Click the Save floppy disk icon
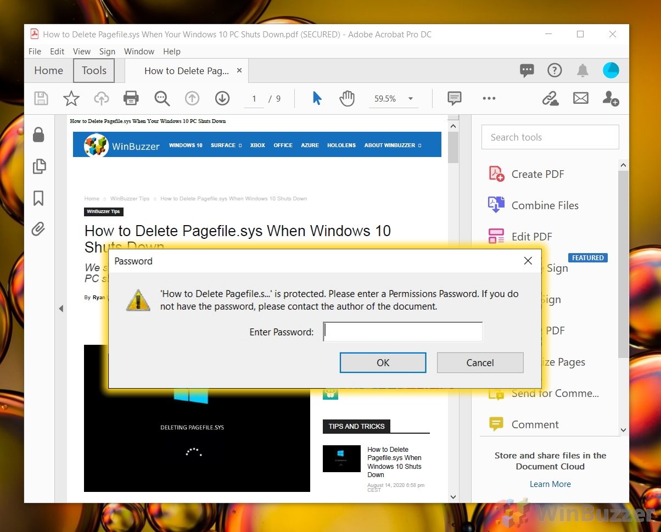This screenshot has height=532, width=661. pyautogui.click(x=41, y=98)
